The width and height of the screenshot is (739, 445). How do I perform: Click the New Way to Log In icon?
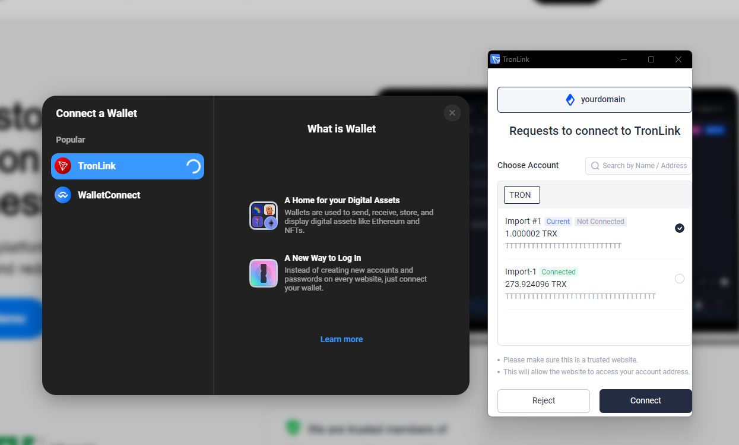click(x=264, y=273)
